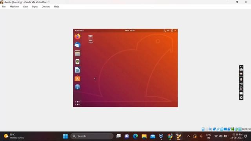Open Google Chrome from taskbar

pyautogui.click(x=170, y=136)
